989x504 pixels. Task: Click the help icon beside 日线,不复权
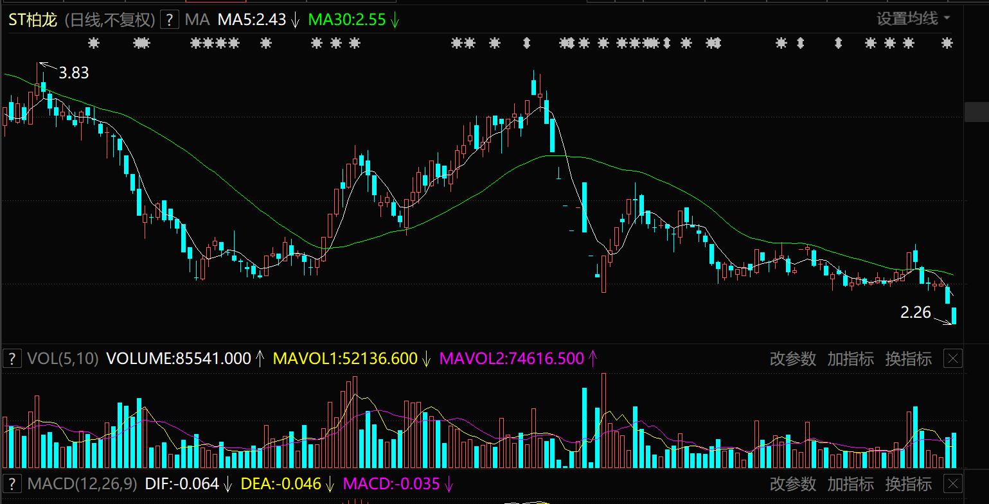click(x=169, y=19)
